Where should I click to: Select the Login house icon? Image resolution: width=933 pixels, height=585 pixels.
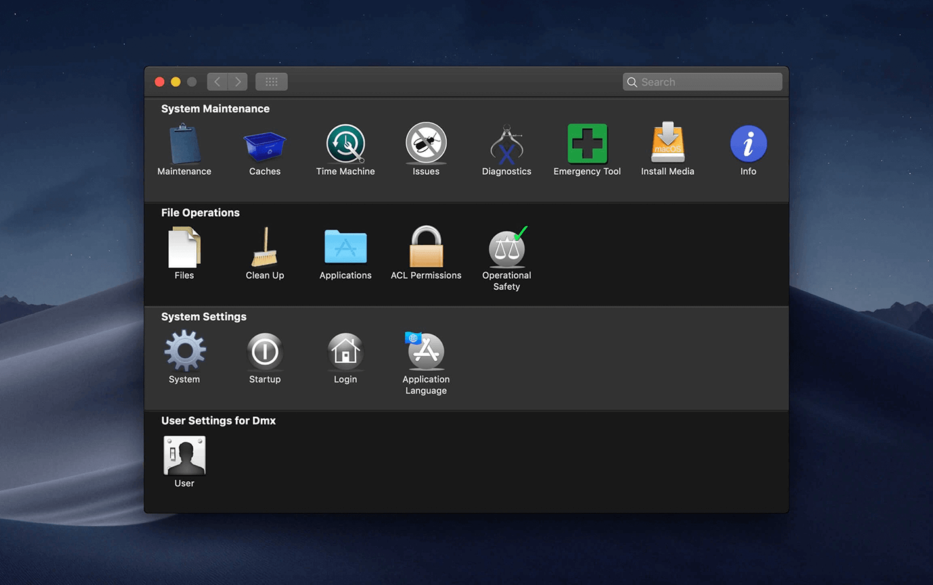(346, 352)
